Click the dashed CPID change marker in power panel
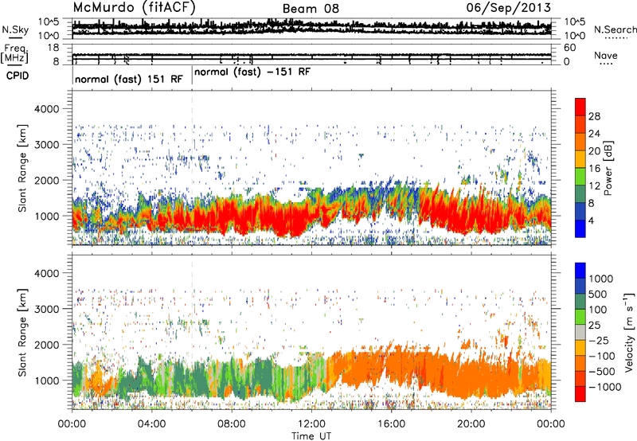This screenshot has height=441, width=637. 192,168
